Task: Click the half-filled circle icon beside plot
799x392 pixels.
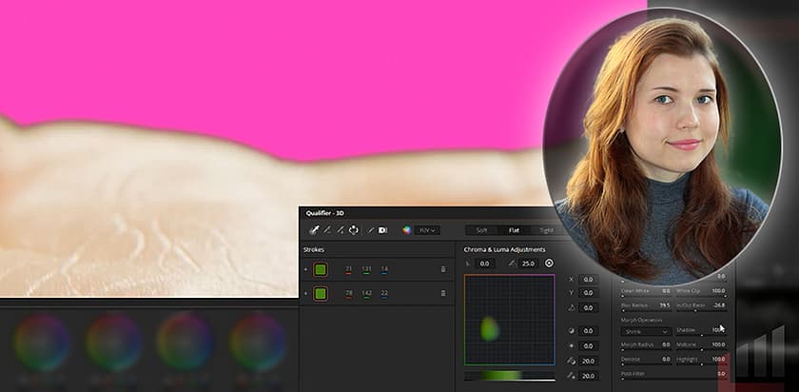Action: (x=572, y=331)
